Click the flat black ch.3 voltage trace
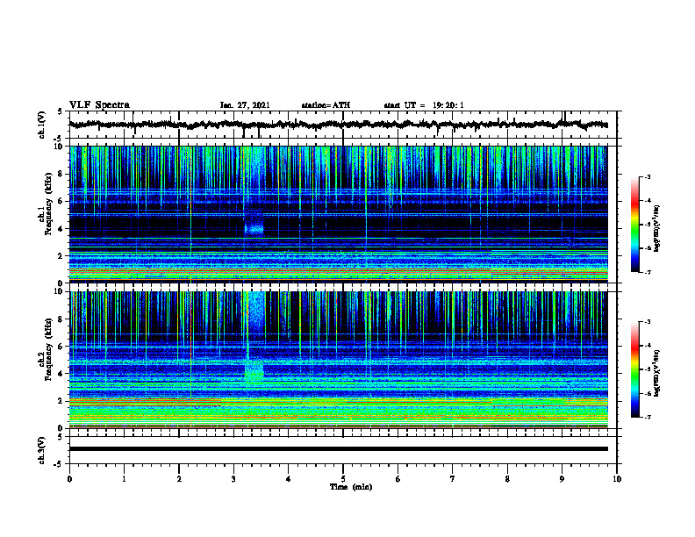695x537 pixels. [x=338, y=449]
